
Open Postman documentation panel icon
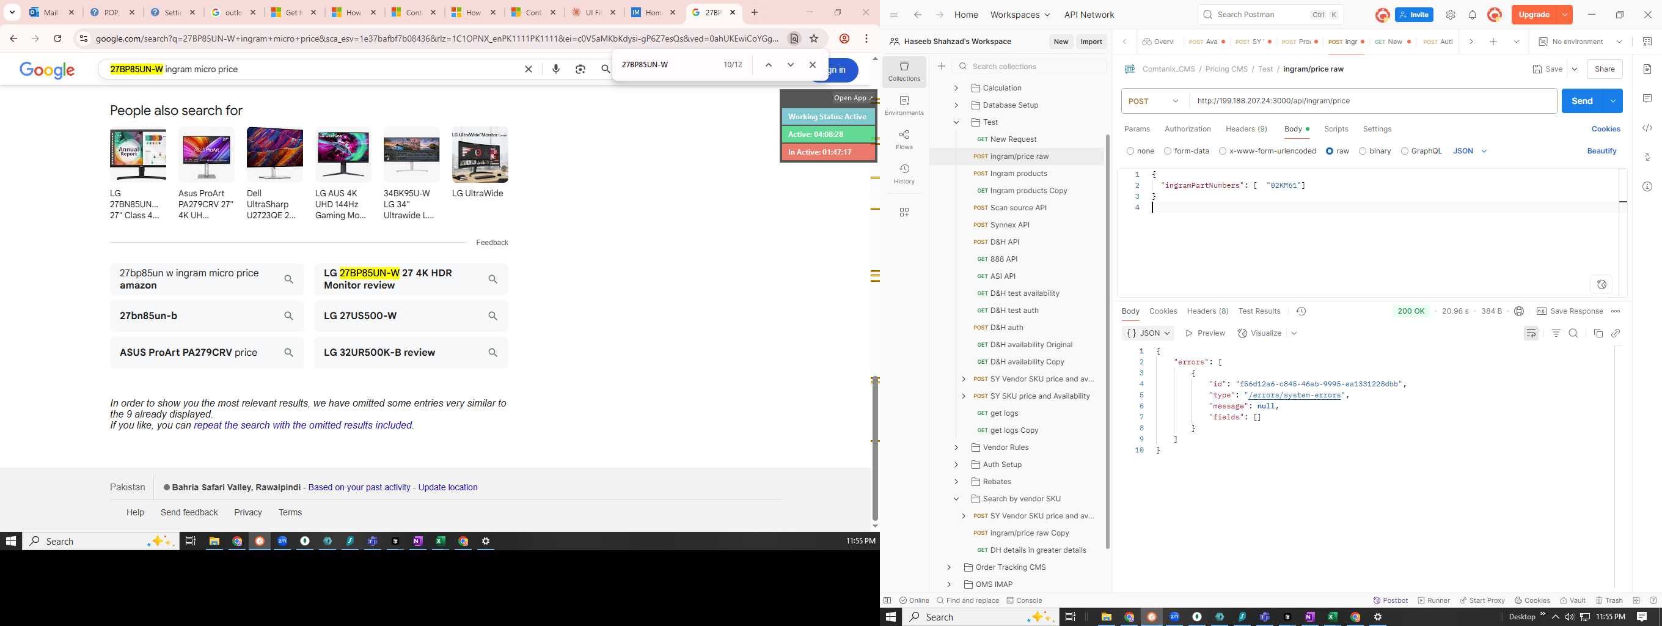(x=1647, y=69)
